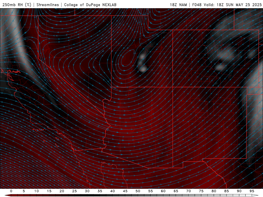Click the "40" label on color scale

coord(112,191)
